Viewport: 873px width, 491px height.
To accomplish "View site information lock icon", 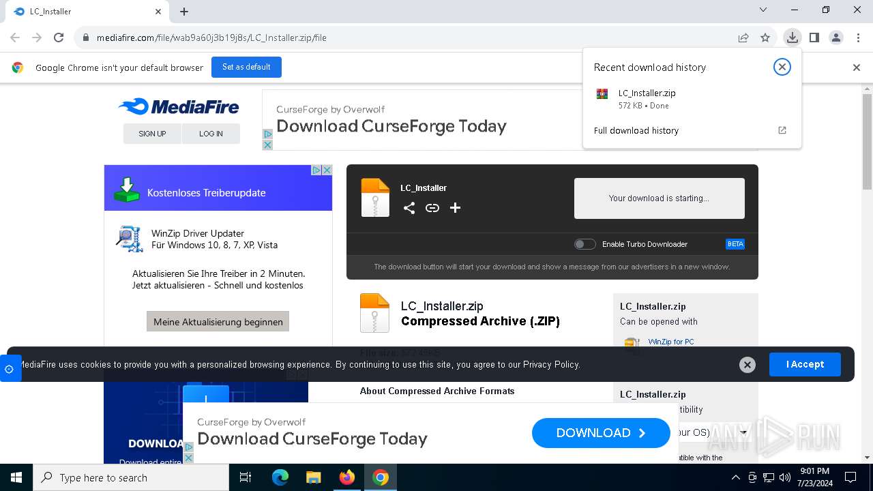I will pyautogui.click(x=86, y=38).
